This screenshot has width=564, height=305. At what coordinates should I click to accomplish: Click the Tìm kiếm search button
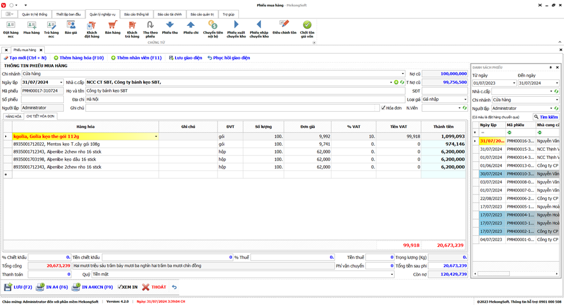tap(546, 117)
